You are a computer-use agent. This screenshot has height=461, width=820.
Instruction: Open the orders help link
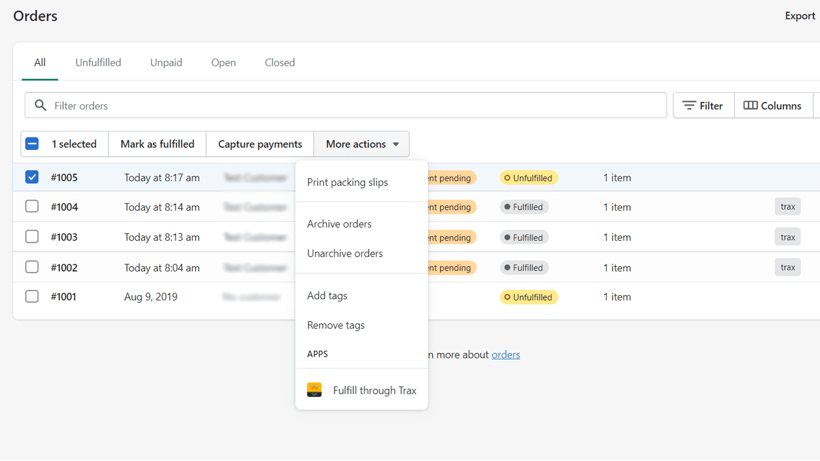[x=505, y=354]
